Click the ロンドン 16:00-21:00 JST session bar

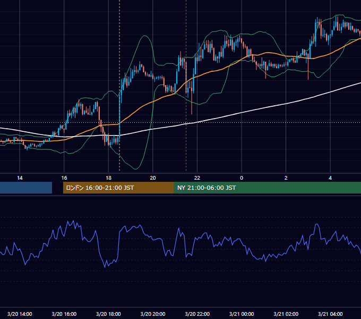pyautogui.click(x=118, y=188)
